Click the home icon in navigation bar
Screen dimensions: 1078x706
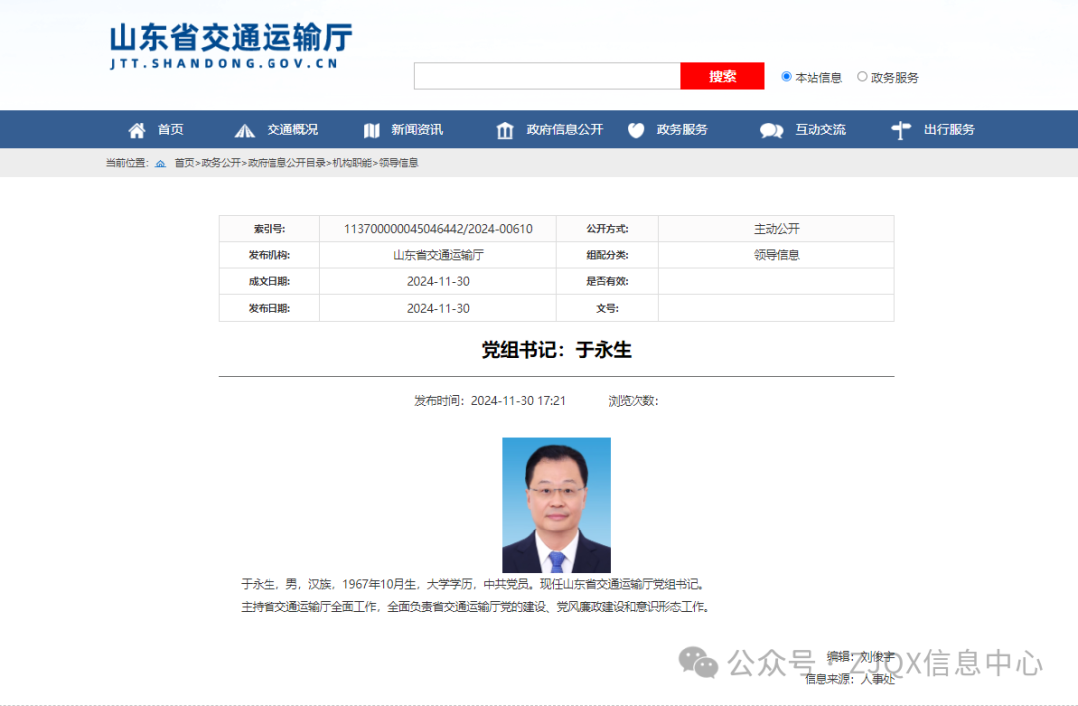pyautogui.click(x=137, y=130)
